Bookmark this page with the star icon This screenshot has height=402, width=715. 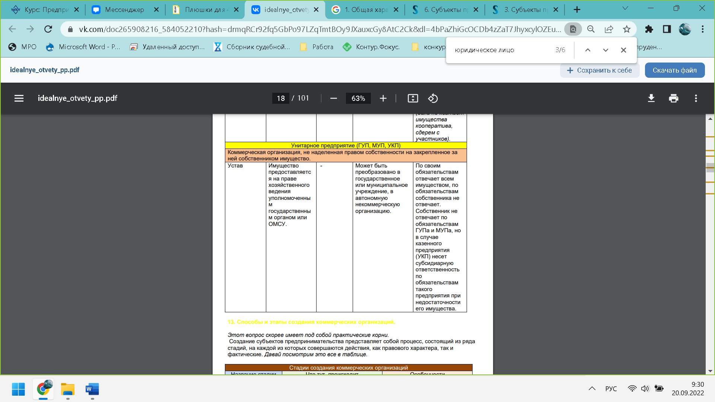point(627,29)
